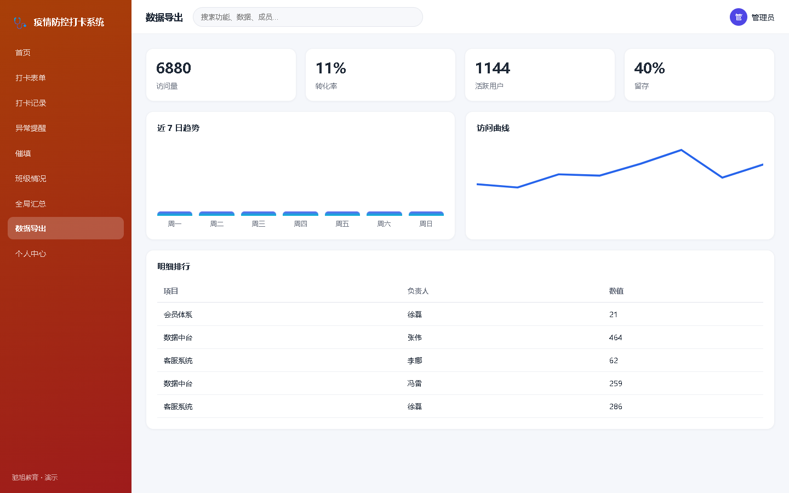Select the 1144 活跃用户 card
Viewport: 789px width, 493px height.
coord(540,75)
